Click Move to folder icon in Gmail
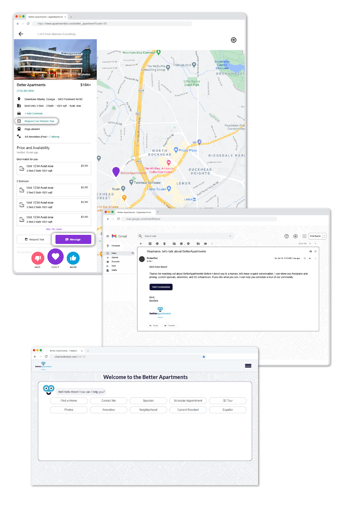This screenshot has width=342, height=508. point(198,244)
